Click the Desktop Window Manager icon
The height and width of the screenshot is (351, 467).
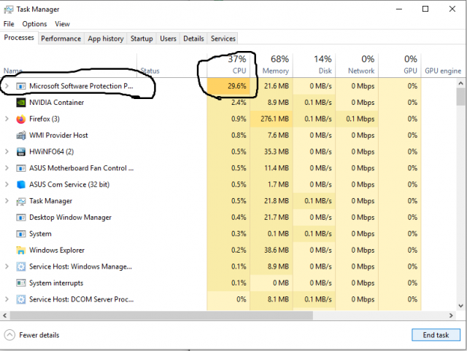click(x=21, y=217)
